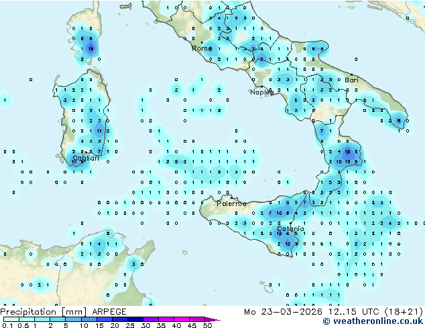Select the 20–25 mm legend swatch
425x328 pixels.
click(x=119, y=319)
